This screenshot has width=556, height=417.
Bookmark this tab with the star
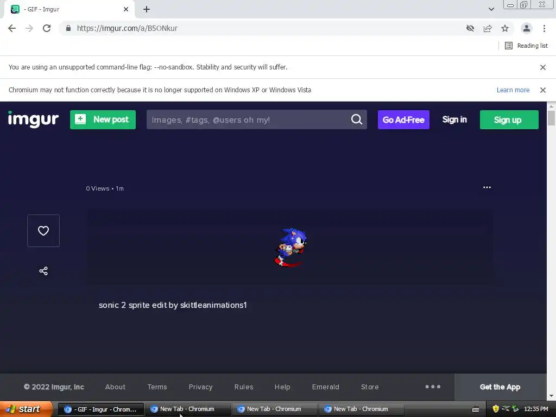[505, 28]
